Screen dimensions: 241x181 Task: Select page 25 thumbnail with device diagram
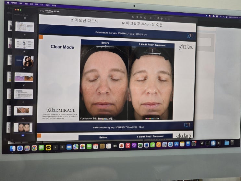tap(24, 44)
